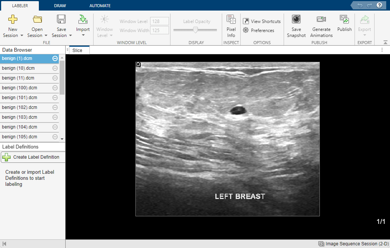Viewport: 390px width, 248px height.
Task: Open Pixel Info inspector
Action: (x=231, y=26)
